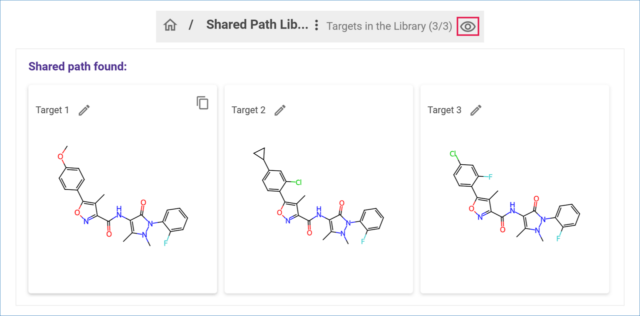
Task: Click the methoxy oxygen in Target 1 structure
Action: [x=60, y=157]
